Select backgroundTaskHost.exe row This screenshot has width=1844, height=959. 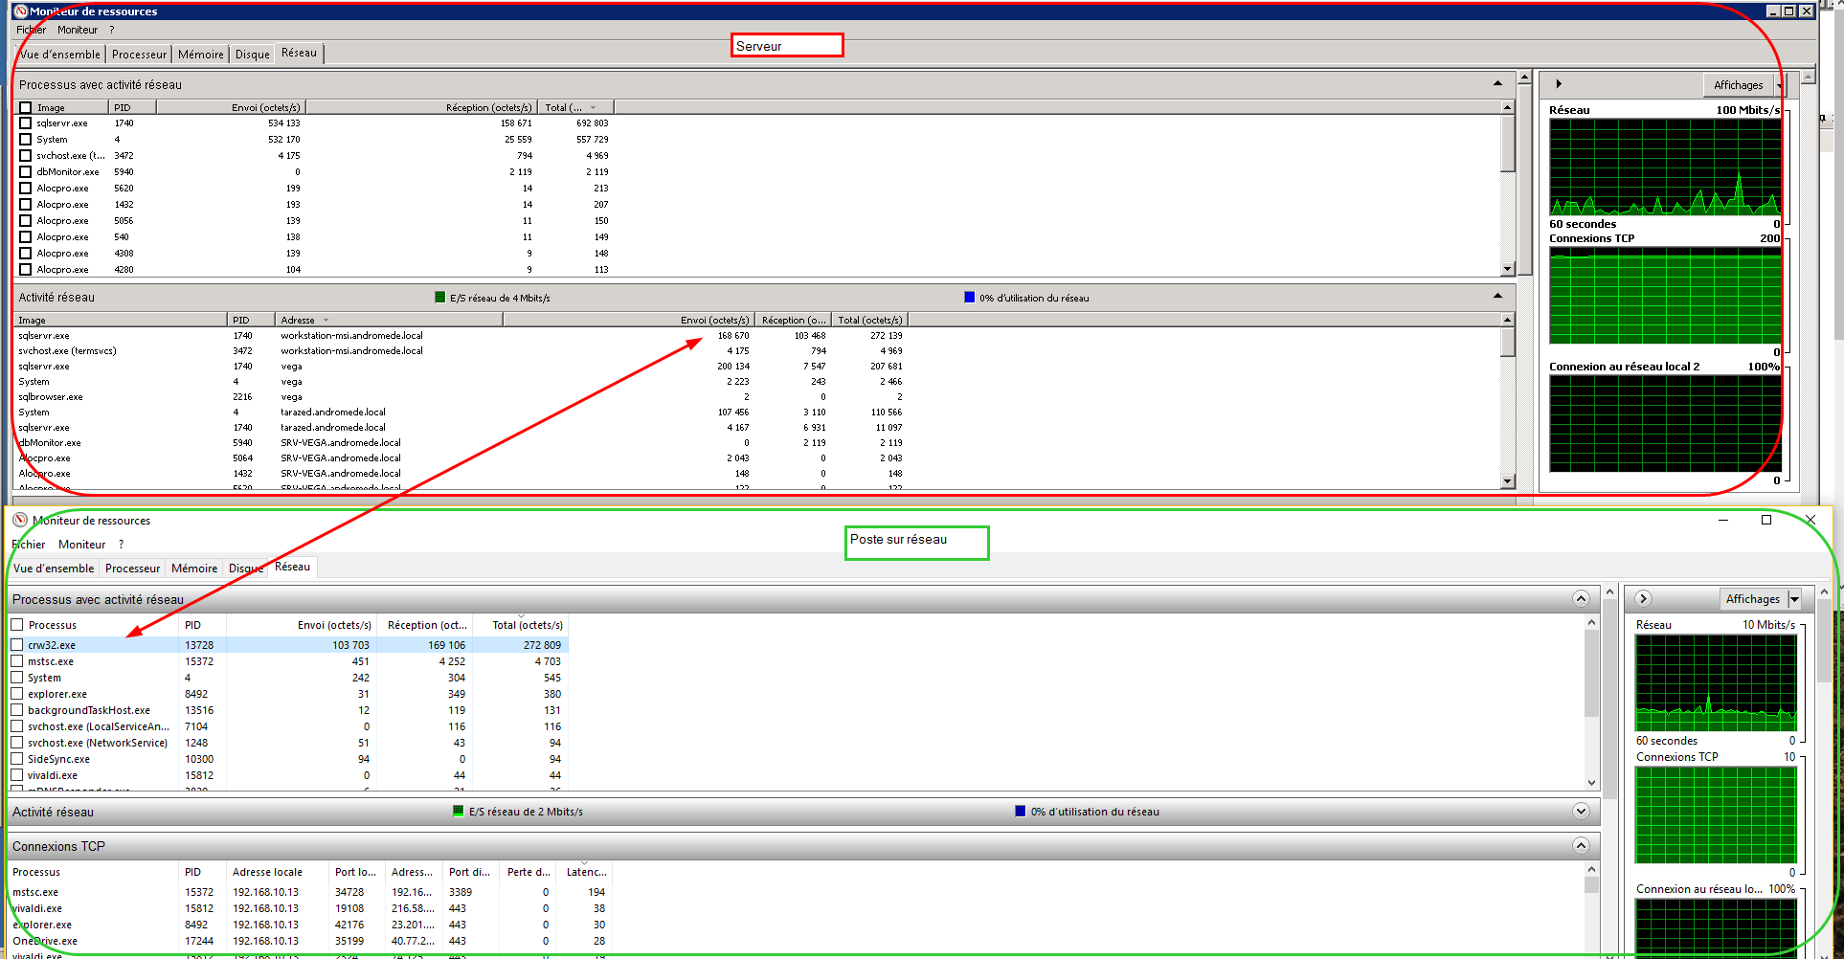[x=289, y=710]
